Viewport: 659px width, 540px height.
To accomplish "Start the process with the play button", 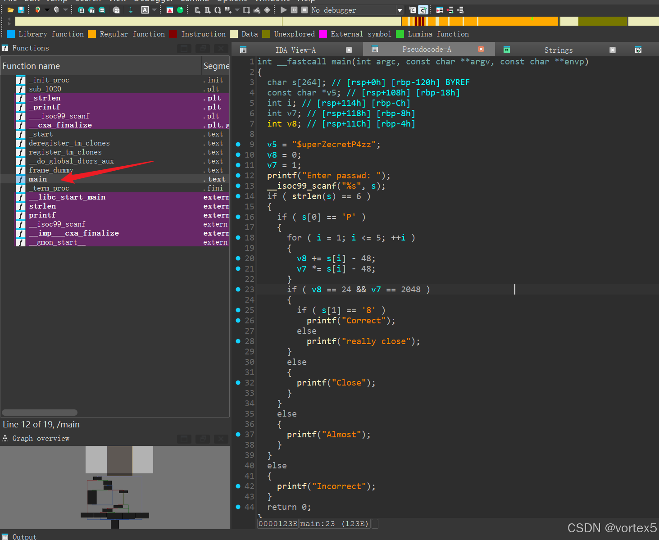I will [x=283, y=10].
